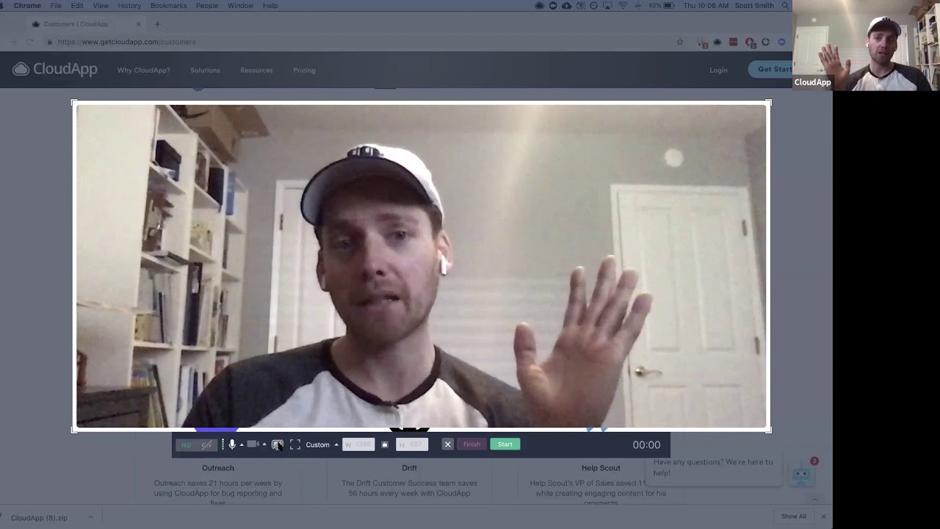The width and height of the screenshot is (940, 529).
Task: Open the CloudApp (8).zip download item
Action: coord(40,517)
